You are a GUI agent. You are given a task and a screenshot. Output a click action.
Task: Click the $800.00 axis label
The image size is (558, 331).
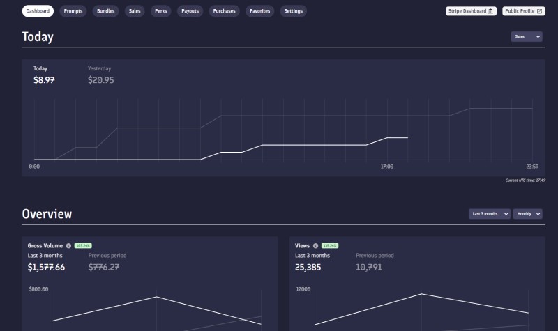tap(38, 289)
